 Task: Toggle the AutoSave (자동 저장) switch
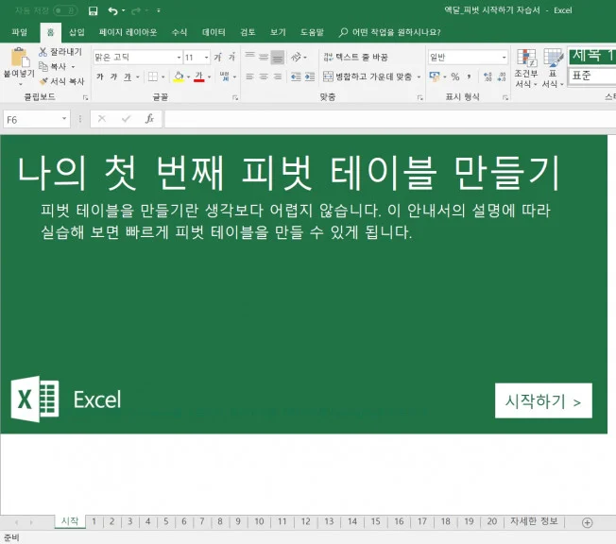tap(65, 10)
